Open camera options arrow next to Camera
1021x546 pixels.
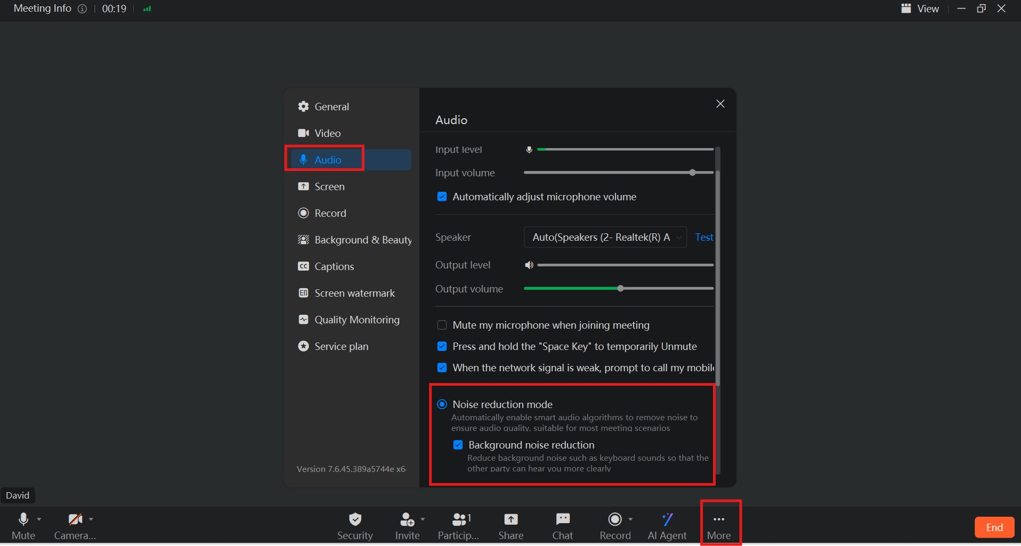pyautogui.click(x=91, y=519)
